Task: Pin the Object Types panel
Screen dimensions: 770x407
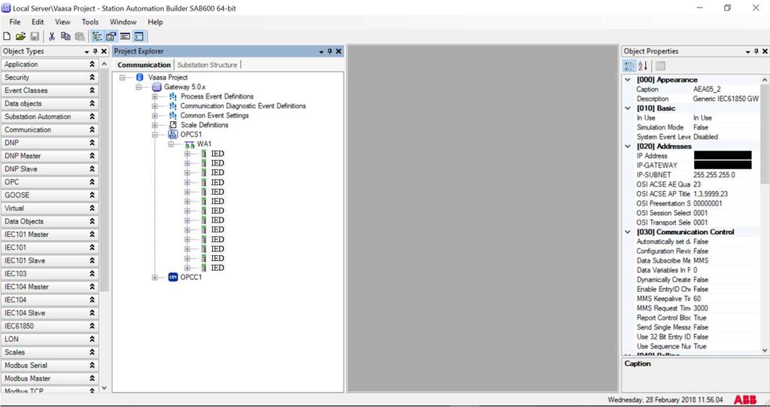Action: coord(95,51)
